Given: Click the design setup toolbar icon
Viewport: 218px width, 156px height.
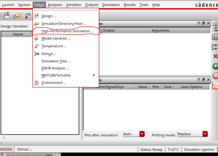Looking at the screenshot, I should point(7,15).
